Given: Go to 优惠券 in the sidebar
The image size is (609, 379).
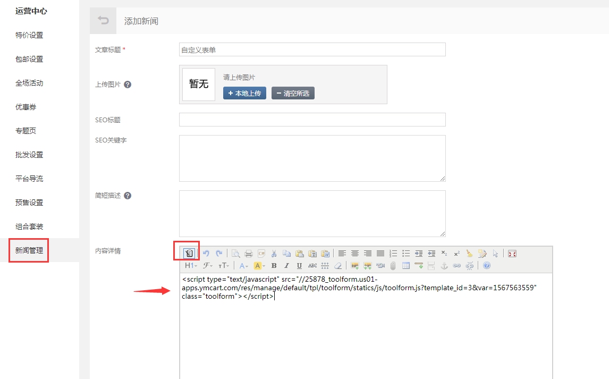Looking at the screenshot, I should pyautogui.click(x=26, y=107).
